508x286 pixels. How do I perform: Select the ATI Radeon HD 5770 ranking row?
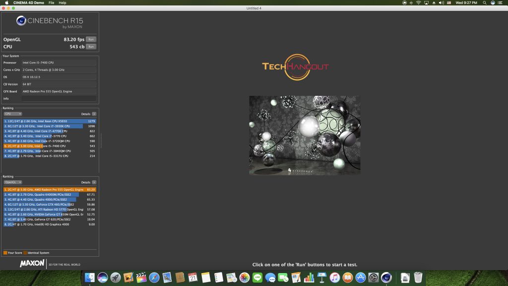point(50,210)
